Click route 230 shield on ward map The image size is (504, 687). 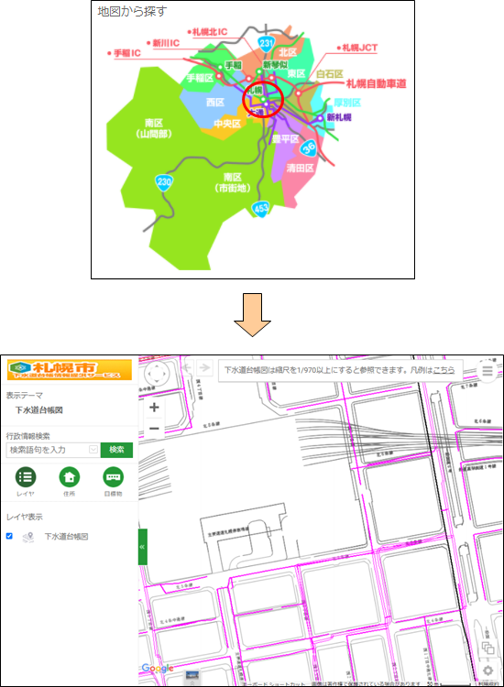point(164,182)
